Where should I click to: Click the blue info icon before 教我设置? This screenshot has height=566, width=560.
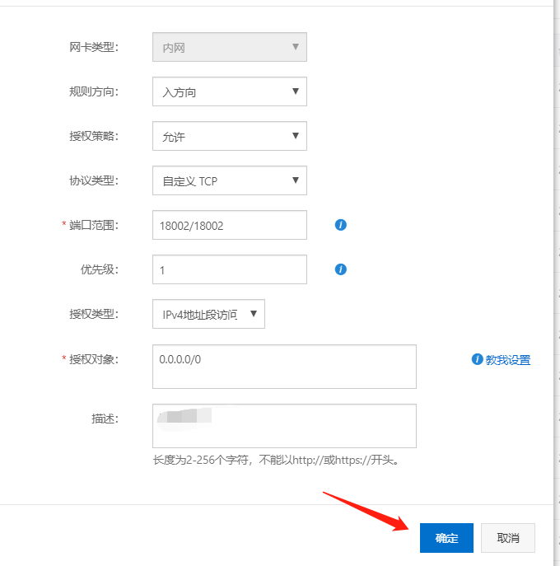coord(476,359)
